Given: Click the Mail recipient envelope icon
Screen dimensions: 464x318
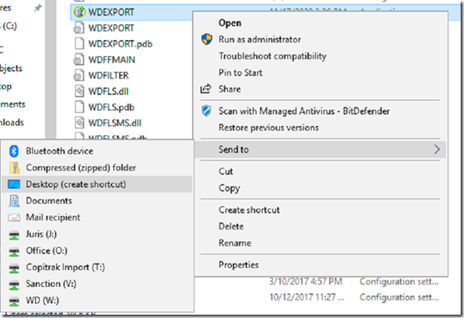Looking at the screenshot, I should pyautogui.click(x=14, y=218).
